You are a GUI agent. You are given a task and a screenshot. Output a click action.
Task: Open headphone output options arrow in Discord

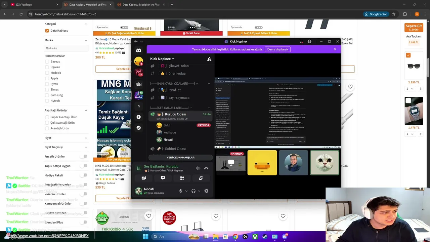click(199, 191)
